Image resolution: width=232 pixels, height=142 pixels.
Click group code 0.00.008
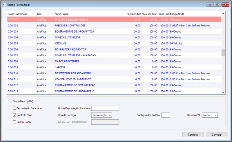(x=13, y=61)
